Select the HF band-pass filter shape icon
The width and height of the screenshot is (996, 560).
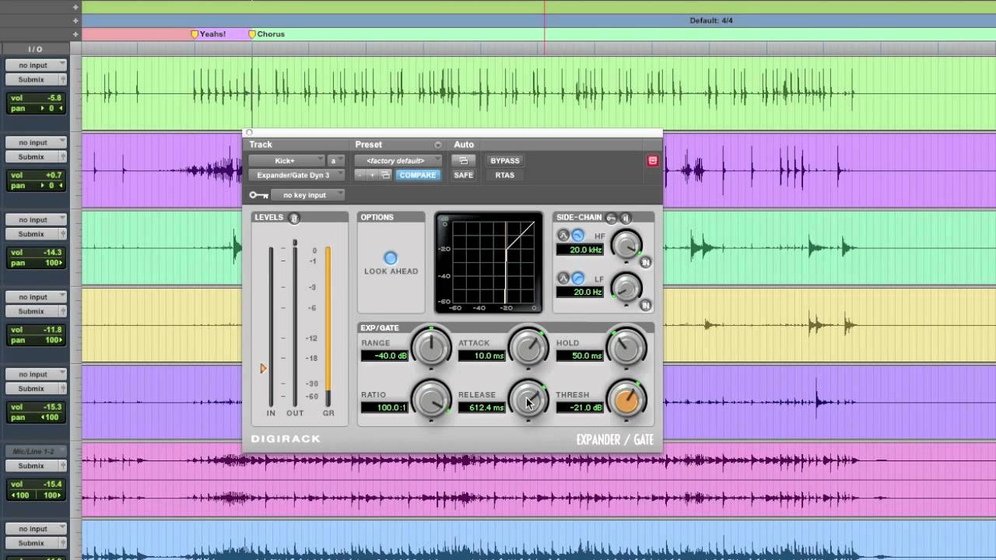pyautogui.click(x=563, y=235)
